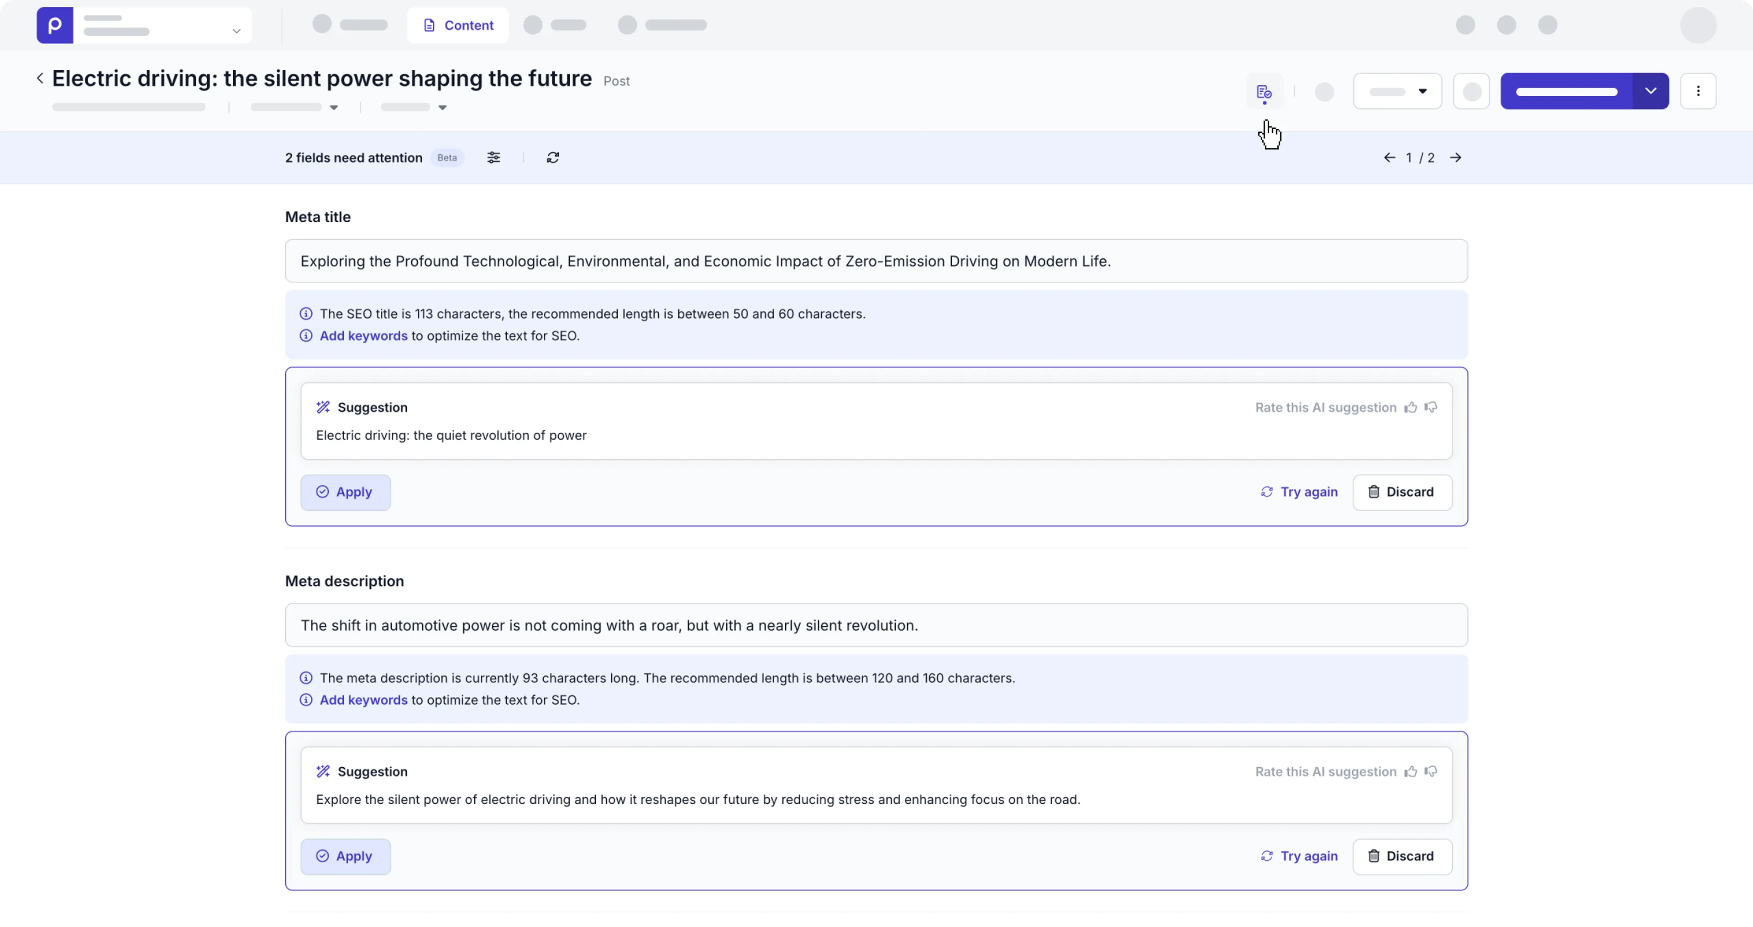Apply the meta title suggestion
Image resolution: width=1753 pixels, height=927 pixels.
(345, 492)
